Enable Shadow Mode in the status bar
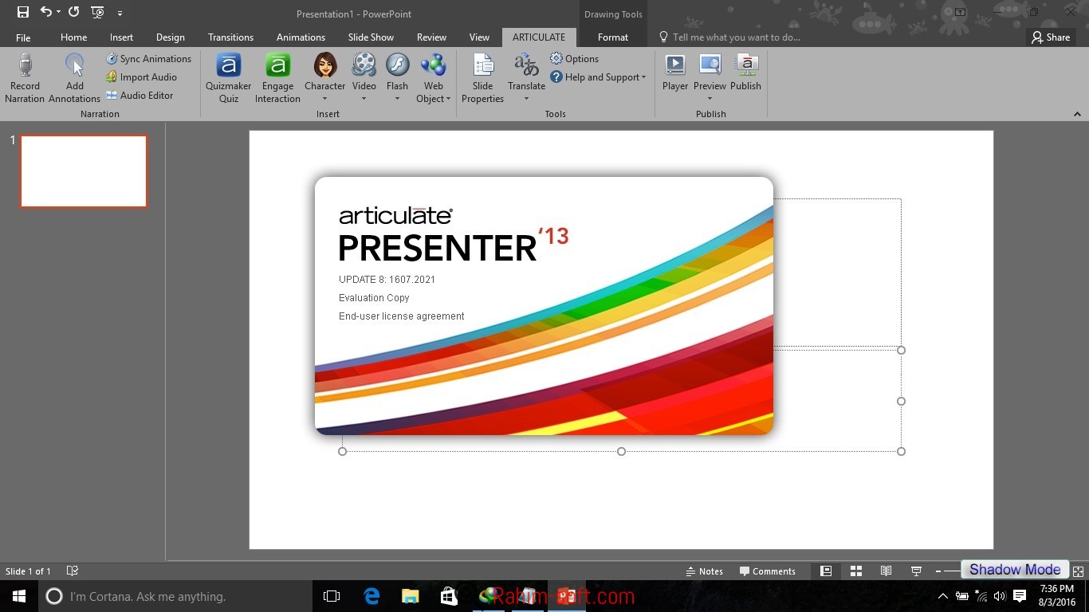The width and height of the screenshot is (1089, 612). pos(1014,568)
